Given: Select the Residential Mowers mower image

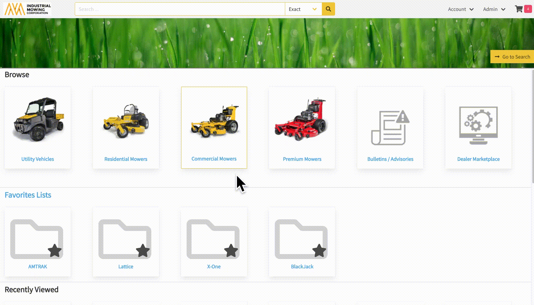Looking at the screenshot, I should pyautogui.click(x=126, y=121).
